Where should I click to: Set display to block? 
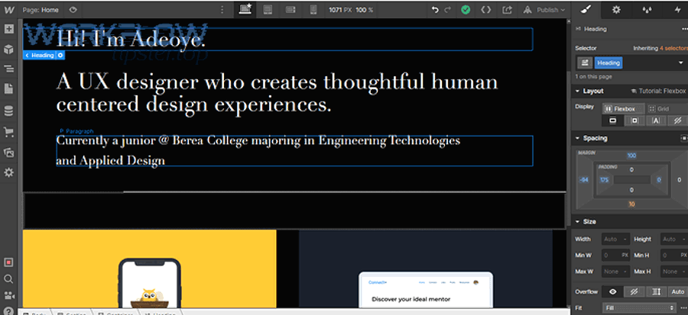point(613,121)
